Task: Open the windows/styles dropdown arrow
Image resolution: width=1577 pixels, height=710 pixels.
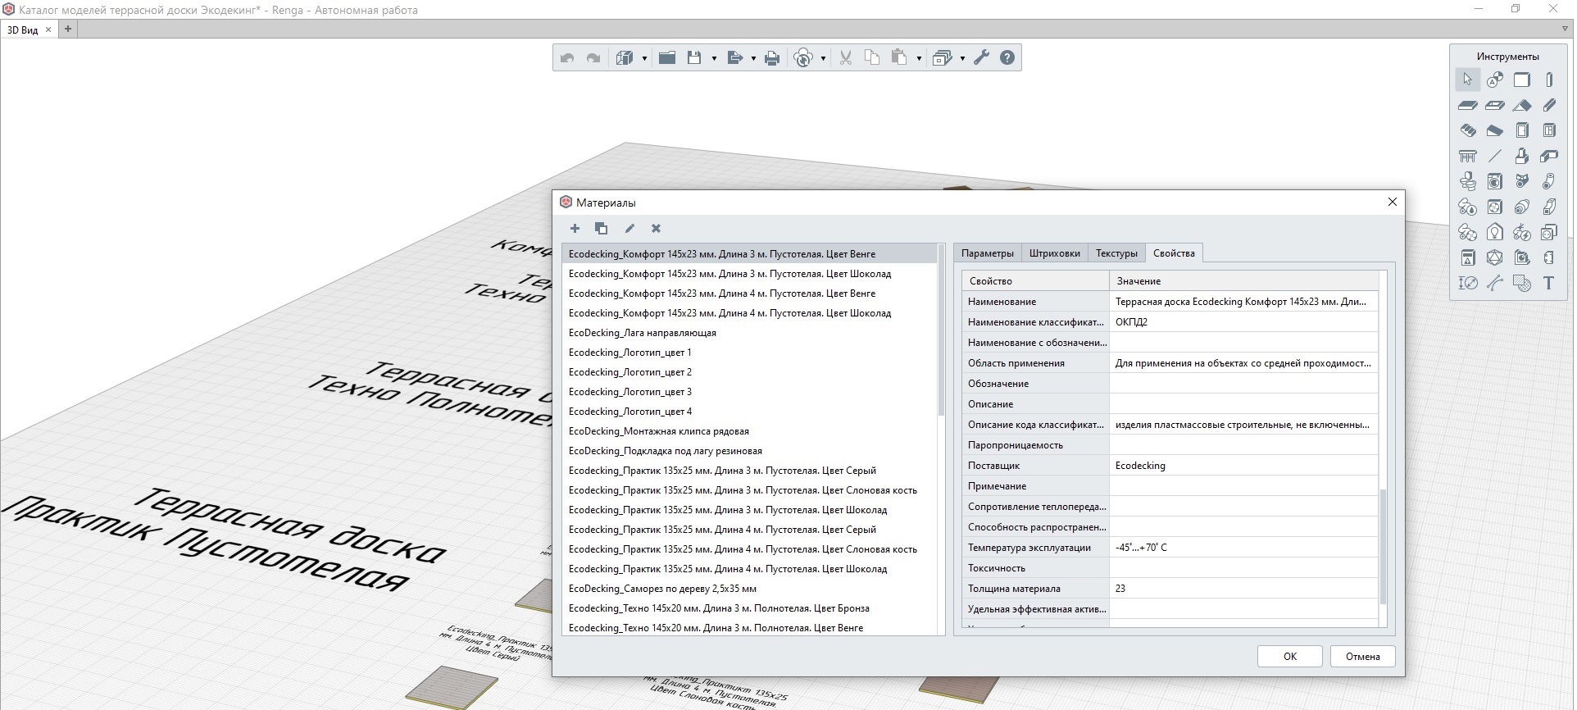Action: pos(962,58)
